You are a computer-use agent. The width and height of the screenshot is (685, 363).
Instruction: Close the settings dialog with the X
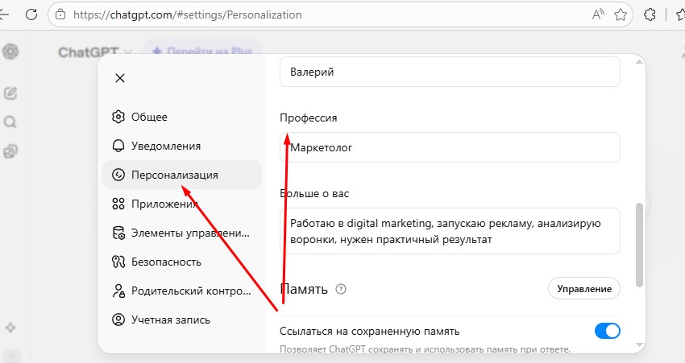point(120,78)
